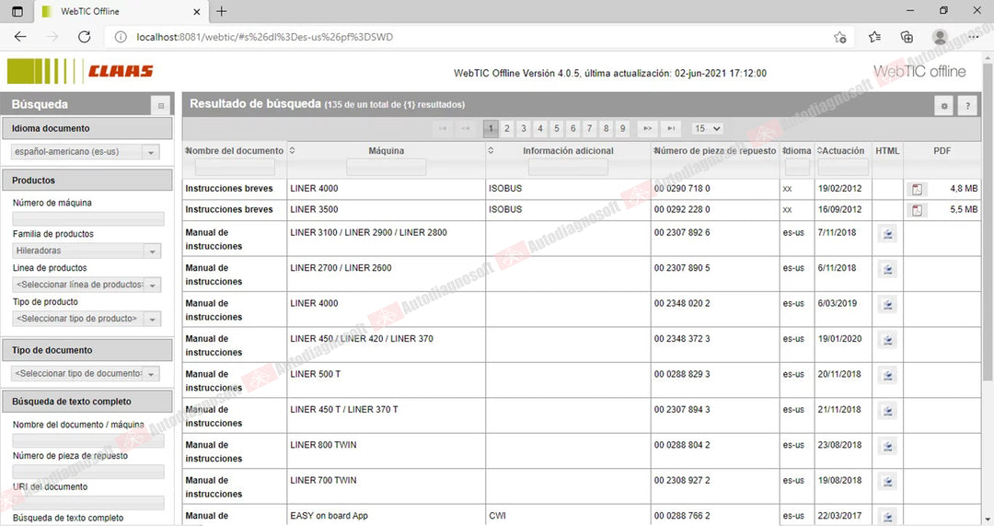Open HTML manual for LINER 500 T
The image size is (994, 526).
pyautogui.click(x=887, y=376)
